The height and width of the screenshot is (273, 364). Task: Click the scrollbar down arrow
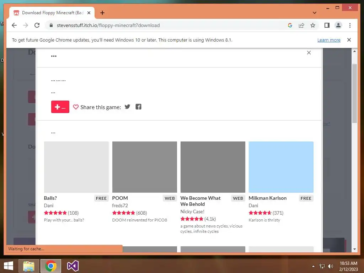point(354,249)
